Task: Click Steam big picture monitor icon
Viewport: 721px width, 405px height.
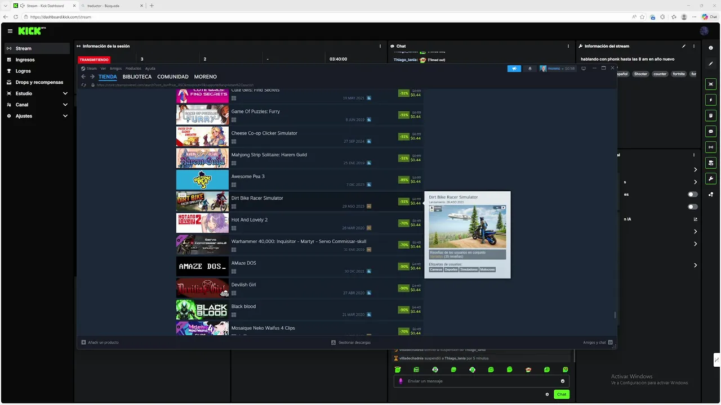Action: [x=584, y=69]
